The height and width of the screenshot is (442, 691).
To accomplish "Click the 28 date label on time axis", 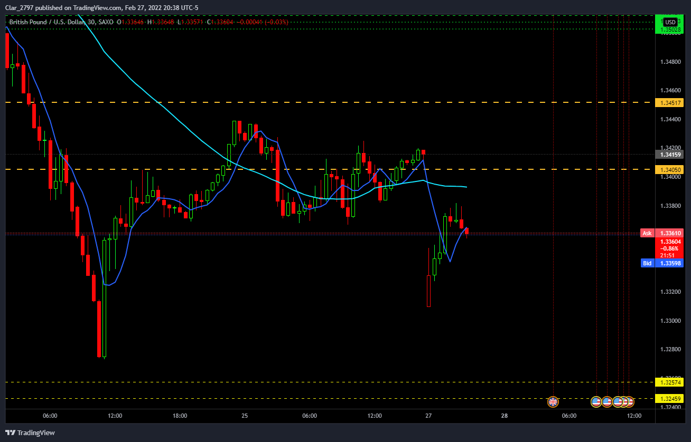I will [505, 416].
